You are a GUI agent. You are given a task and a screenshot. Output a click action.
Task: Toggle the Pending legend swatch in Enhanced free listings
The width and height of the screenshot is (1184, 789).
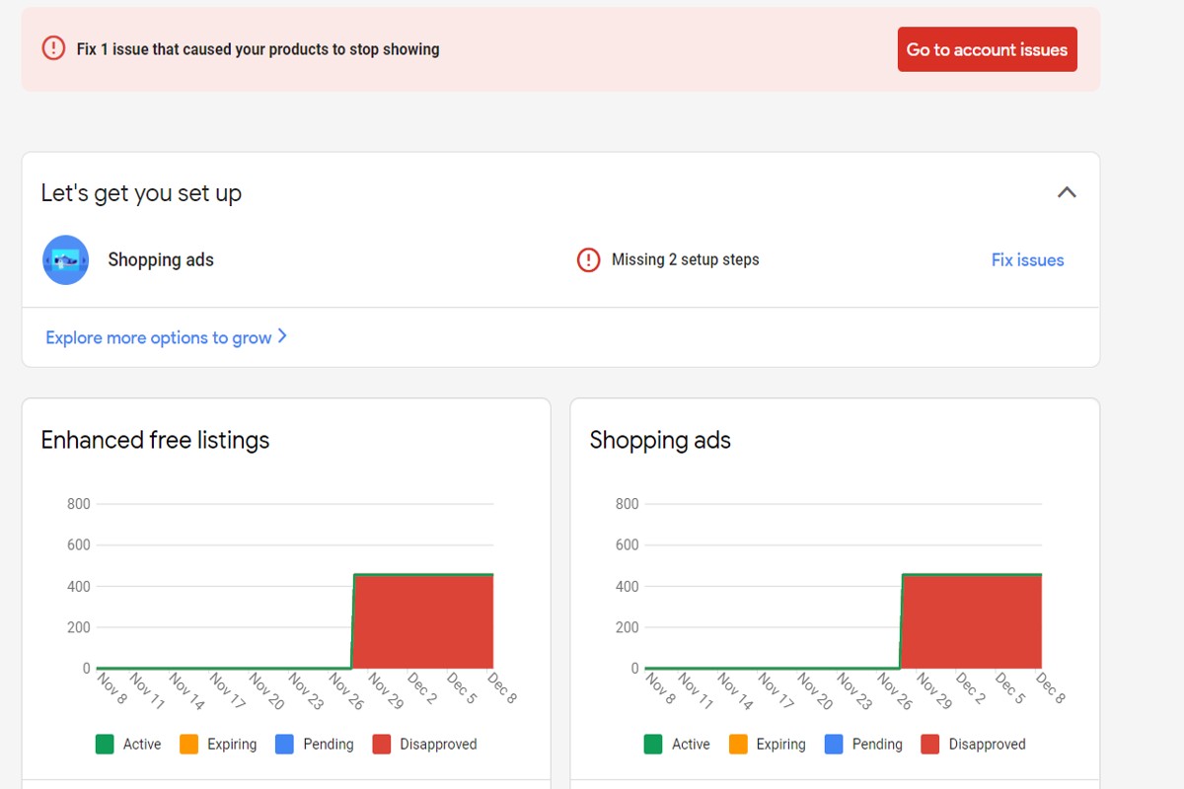pos(284,745)
